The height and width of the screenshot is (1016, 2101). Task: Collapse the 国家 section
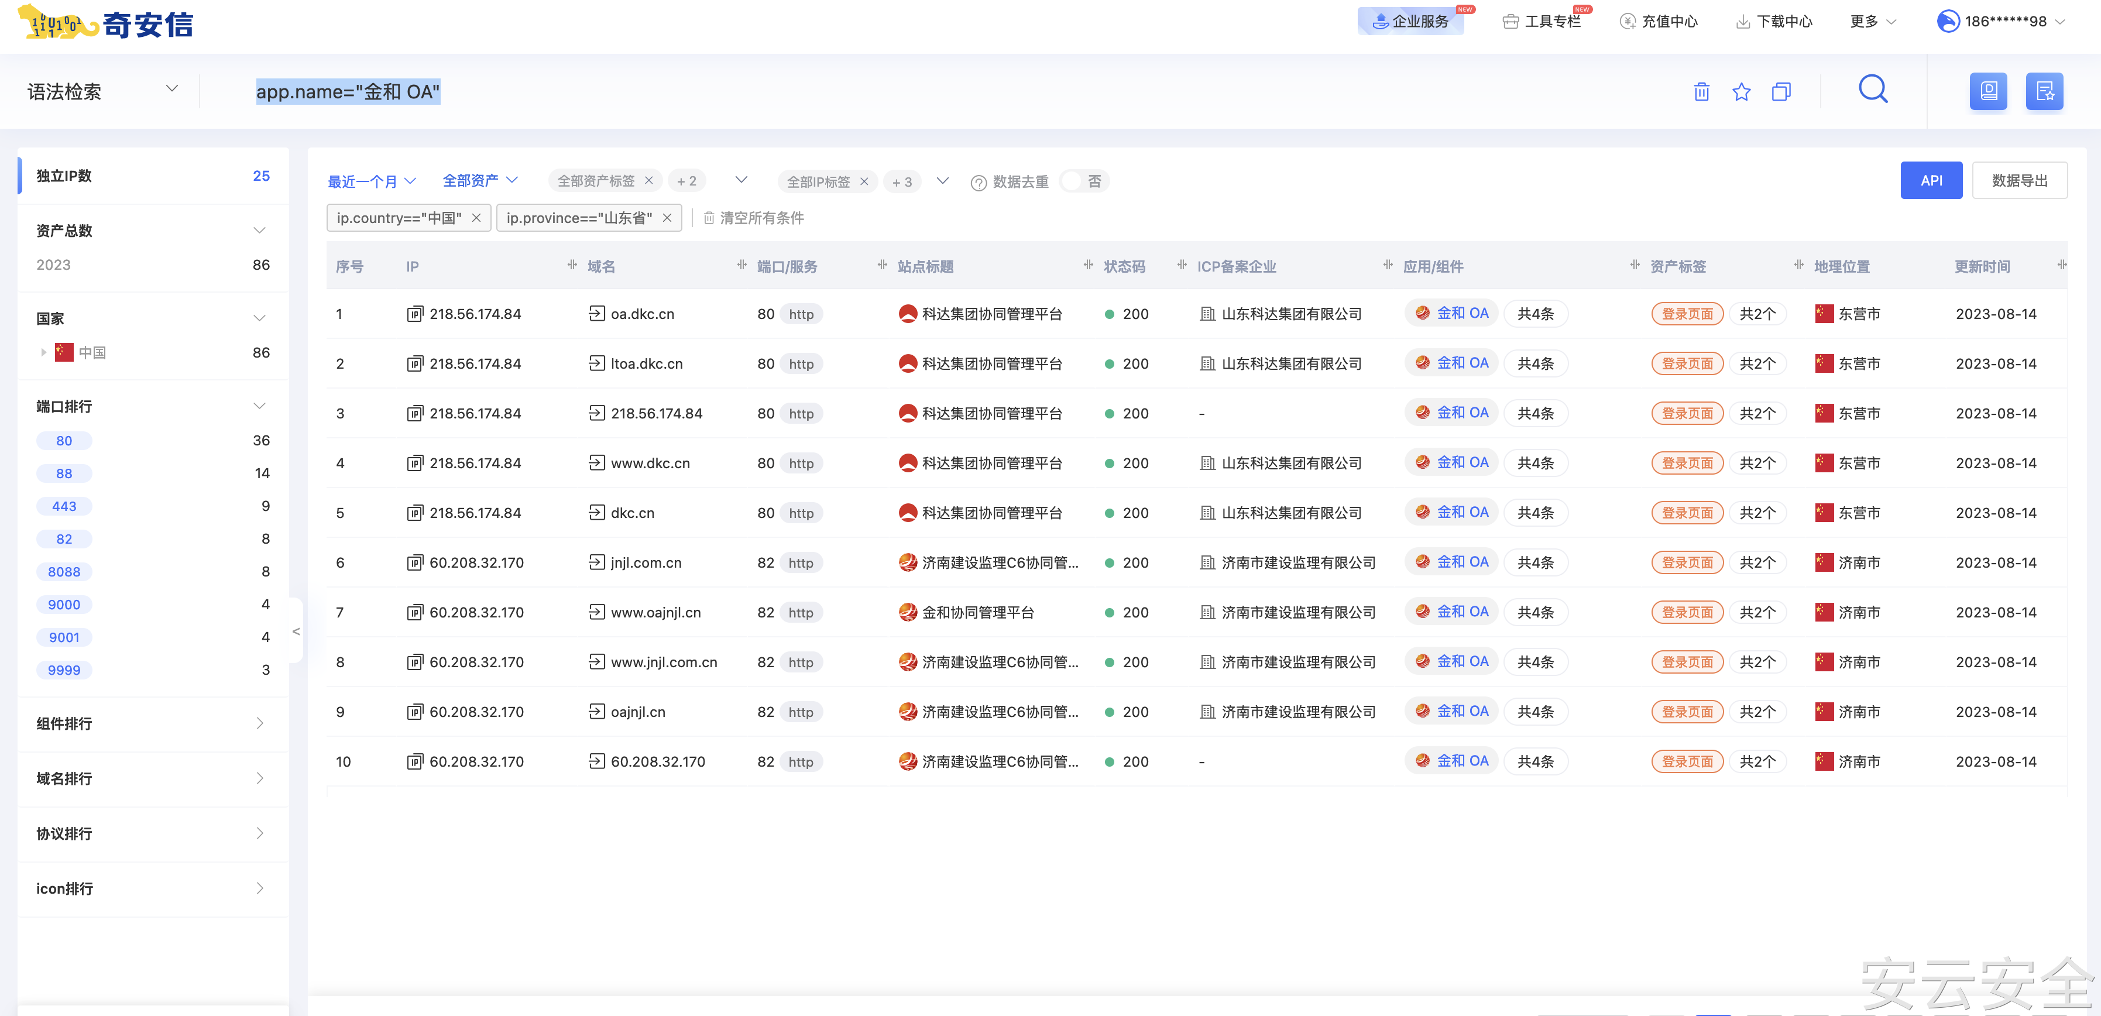259,319
